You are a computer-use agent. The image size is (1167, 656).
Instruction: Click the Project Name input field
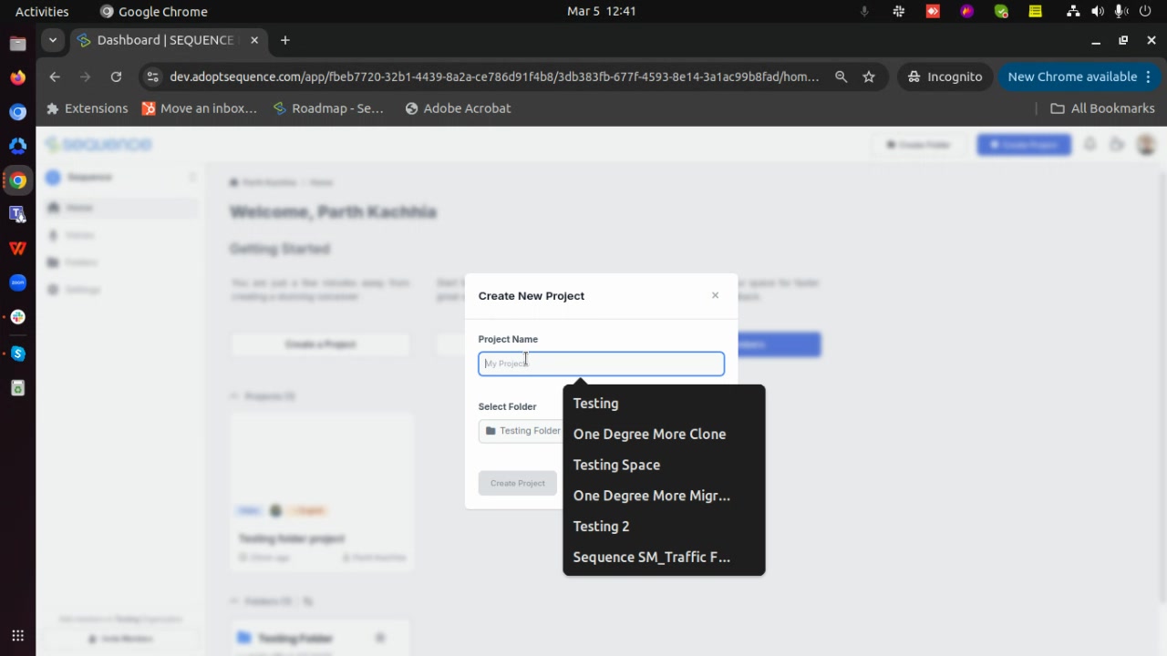(601, 364)
